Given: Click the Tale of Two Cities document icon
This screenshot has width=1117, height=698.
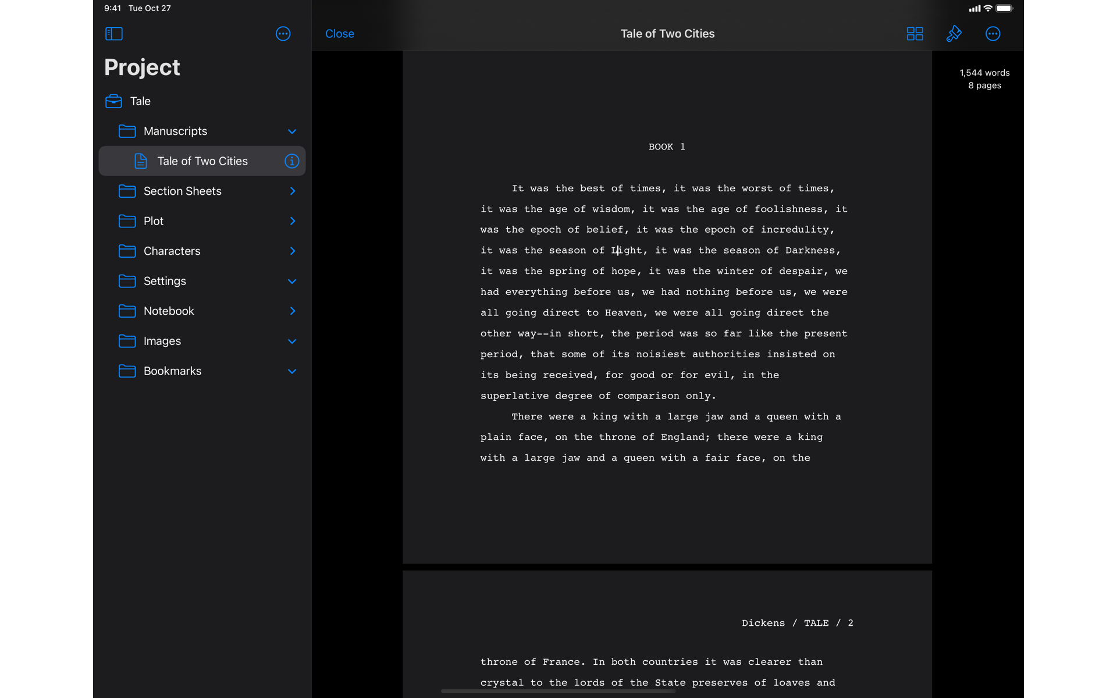Looking at the screenshot, I should tap(140, 161).
